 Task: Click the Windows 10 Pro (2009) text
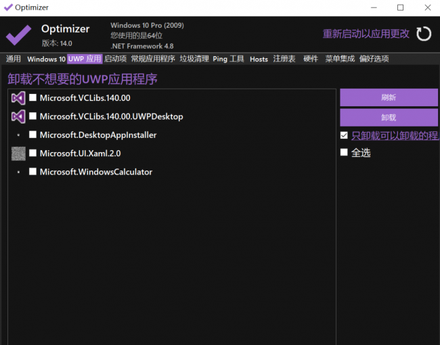tap(148, 25)
